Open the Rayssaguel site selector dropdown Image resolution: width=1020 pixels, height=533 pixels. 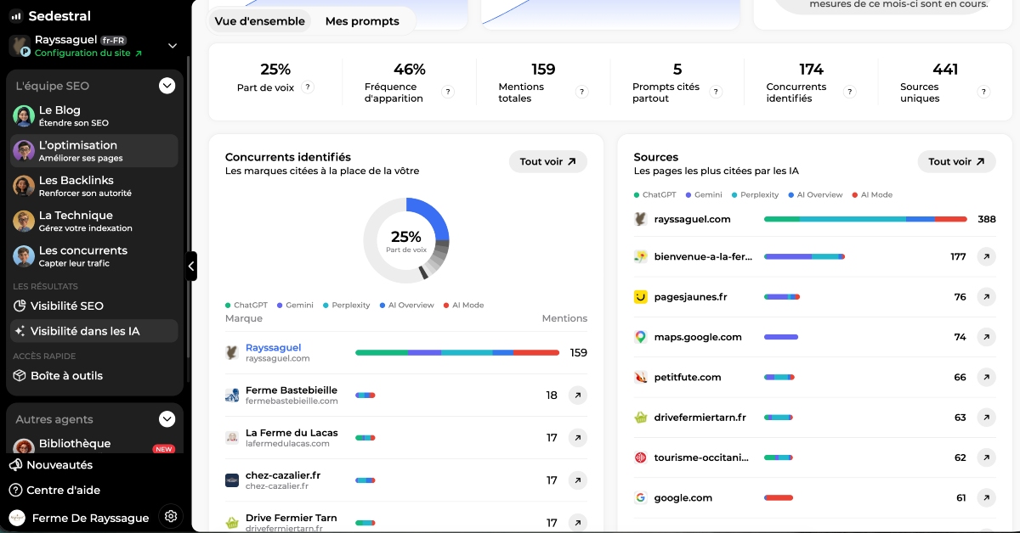pos(173,46)
